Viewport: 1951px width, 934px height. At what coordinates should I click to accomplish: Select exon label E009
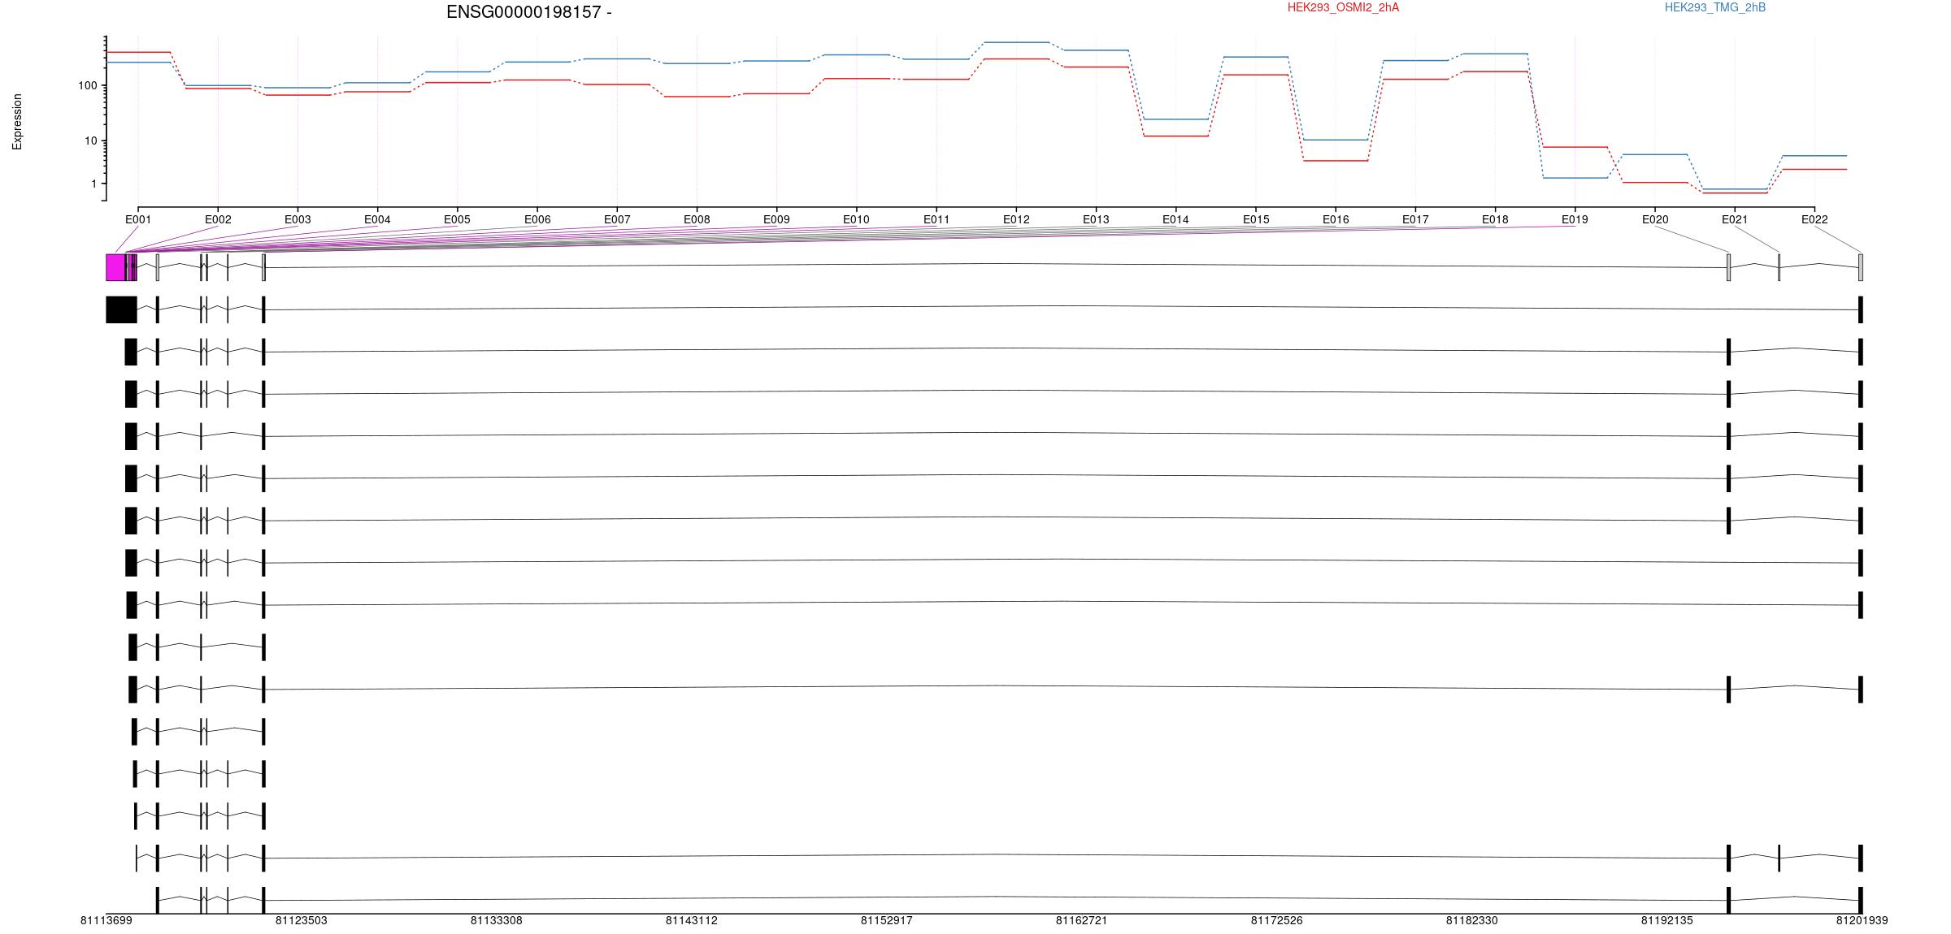pyautogui.click(x=776, y=219)
